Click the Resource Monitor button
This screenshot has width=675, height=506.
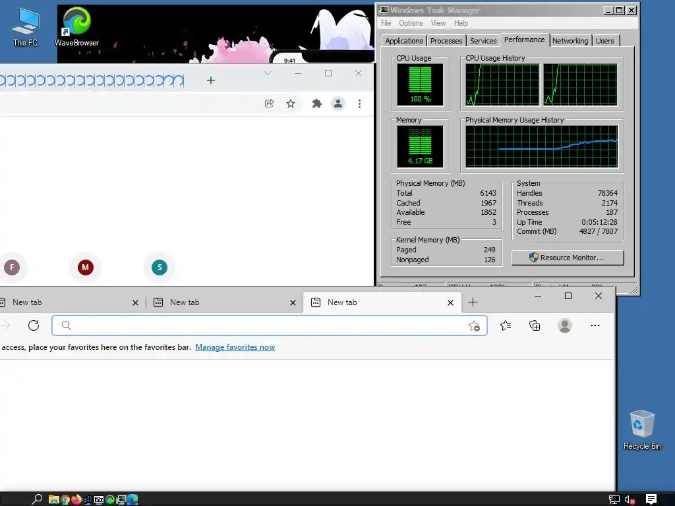click(568, 258)
